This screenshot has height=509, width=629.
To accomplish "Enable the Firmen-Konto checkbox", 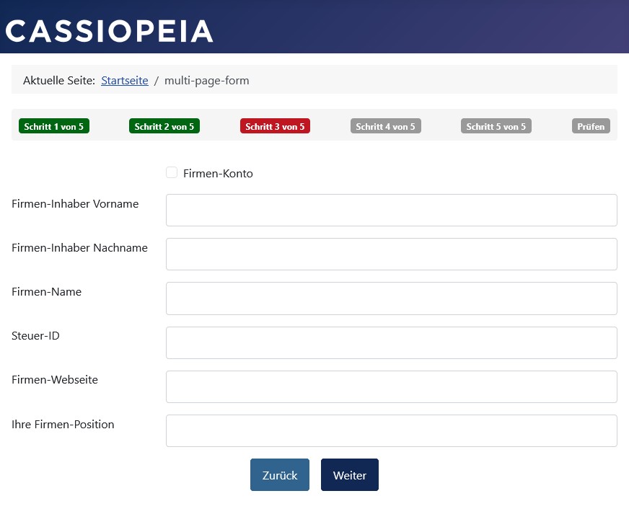I will point(172,172).
